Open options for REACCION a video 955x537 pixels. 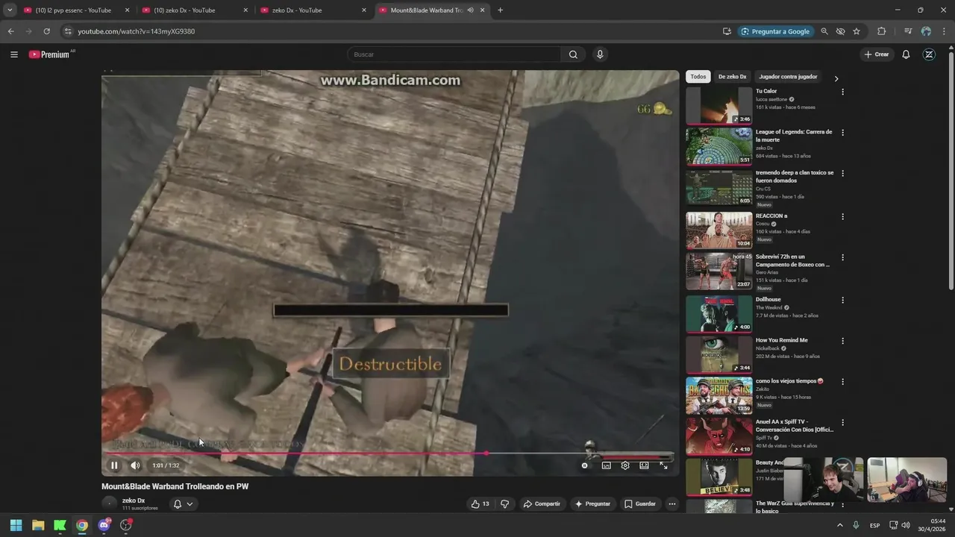click(x=843, y=217)
